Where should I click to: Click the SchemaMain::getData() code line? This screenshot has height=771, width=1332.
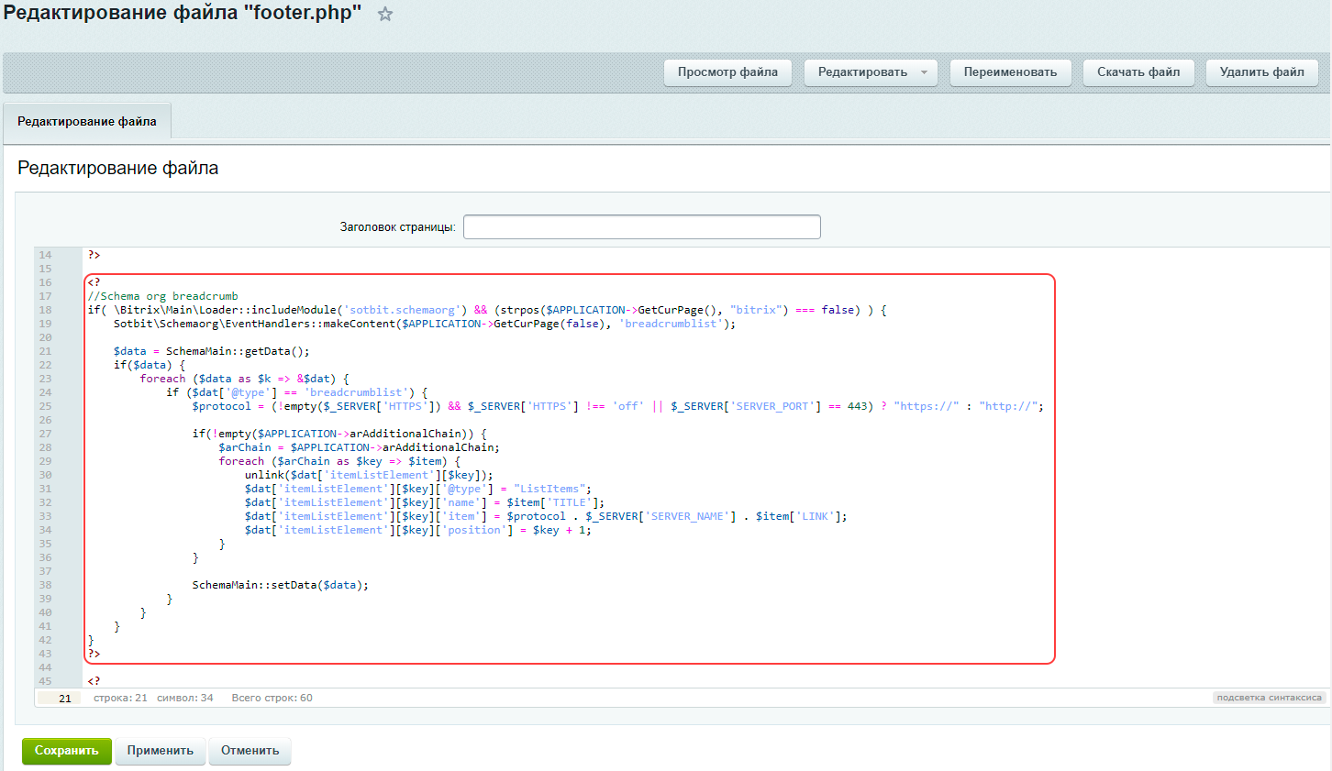point(212,351)
